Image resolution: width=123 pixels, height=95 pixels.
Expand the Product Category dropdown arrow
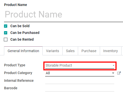point(113,73)
